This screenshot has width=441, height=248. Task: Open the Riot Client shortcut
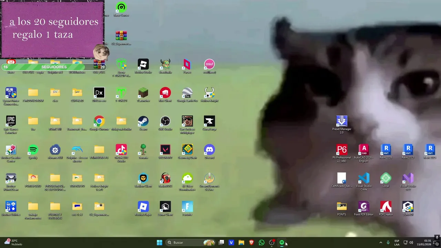(165, 95)
